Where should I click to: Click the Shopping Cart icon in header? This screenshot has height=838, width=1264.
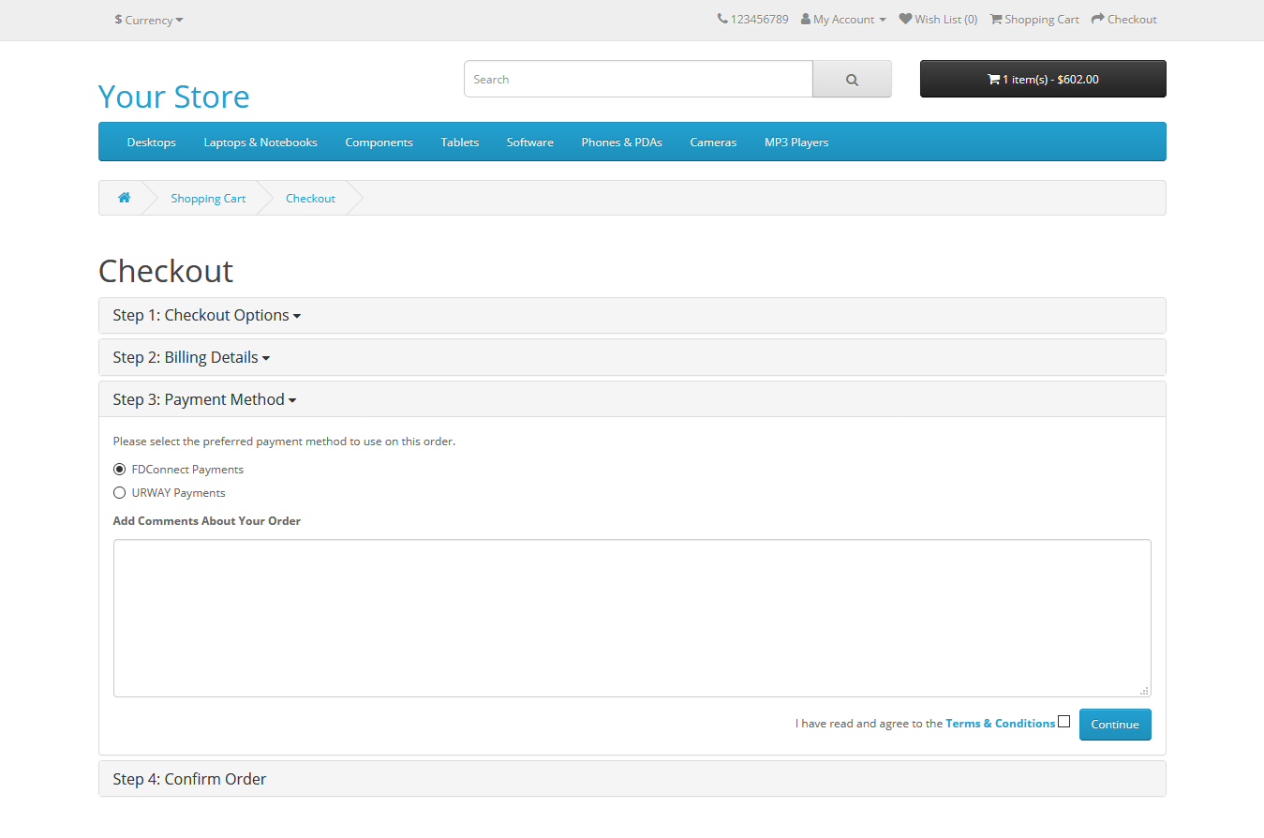pos(996,19)
